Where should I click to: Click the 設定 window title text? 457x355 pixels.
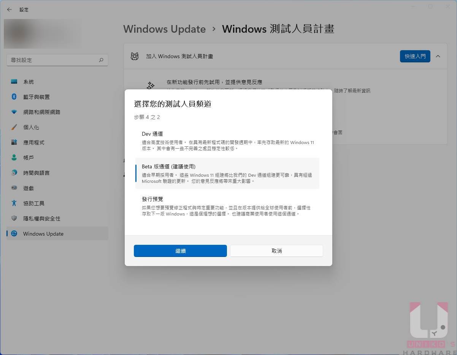[24, 10]
